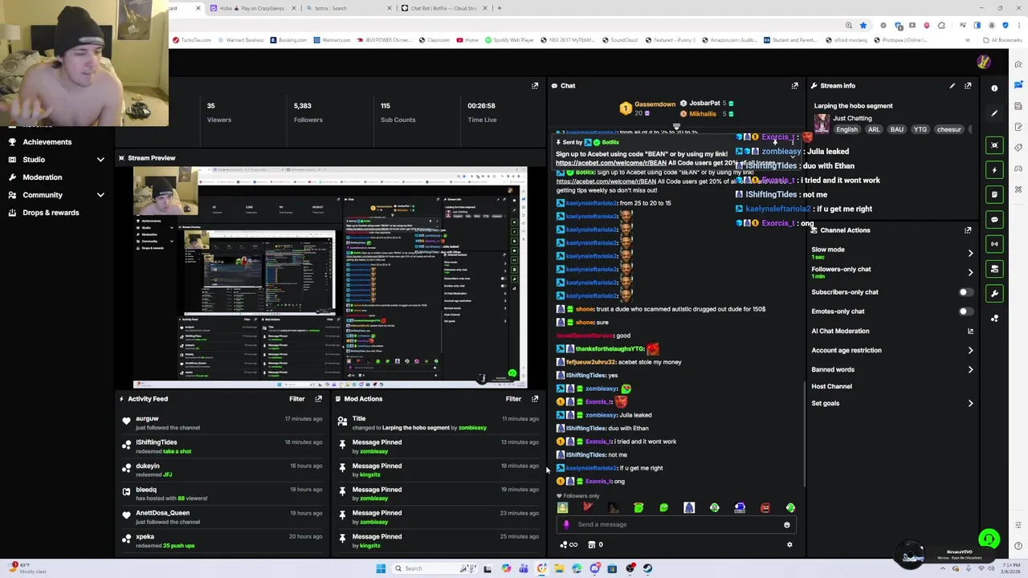
Task: Expand Set goals options
Action: point(970,403)
